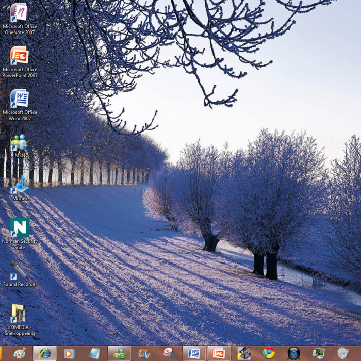Launch Norman Security Suite from the desktop
361x361 pixels.
coord(20,227)
